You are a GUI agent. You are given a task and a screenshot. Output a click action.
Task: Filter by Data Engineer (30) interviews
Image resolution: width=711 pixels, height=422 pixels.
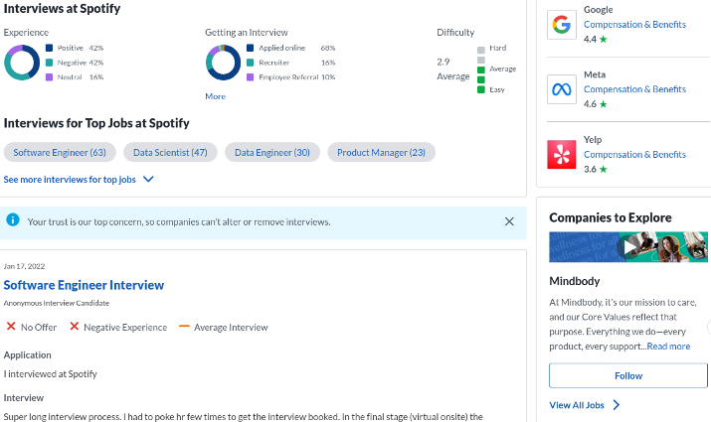(x=272, y=153)
